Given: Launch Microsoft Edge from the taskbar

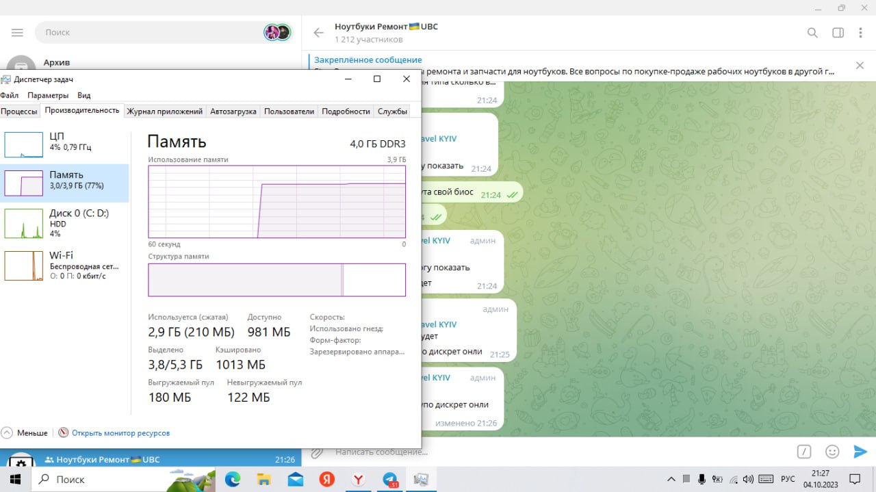Looking at the screenshot, I should [x=233, y=479].
